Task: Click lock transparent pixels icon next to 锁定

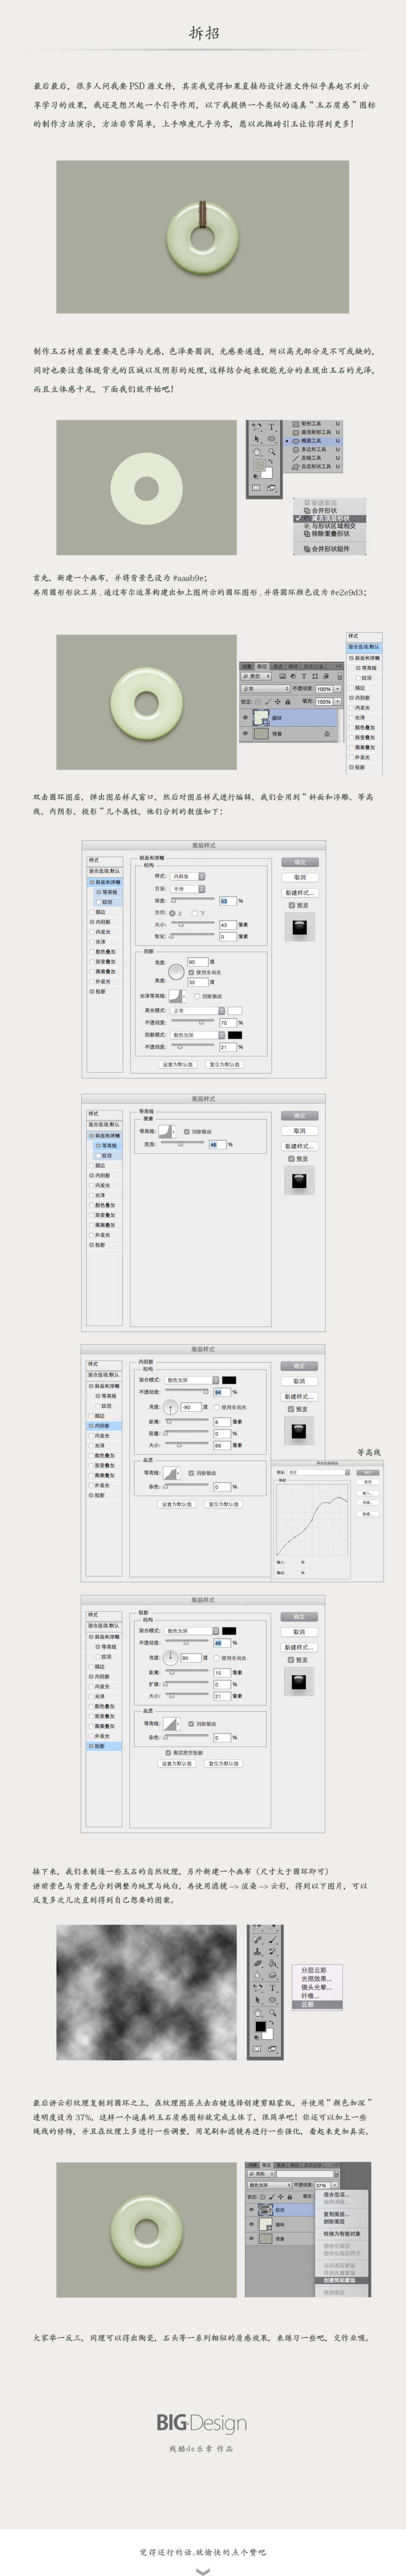Action: pyautogui.click(x=257, y=702)
